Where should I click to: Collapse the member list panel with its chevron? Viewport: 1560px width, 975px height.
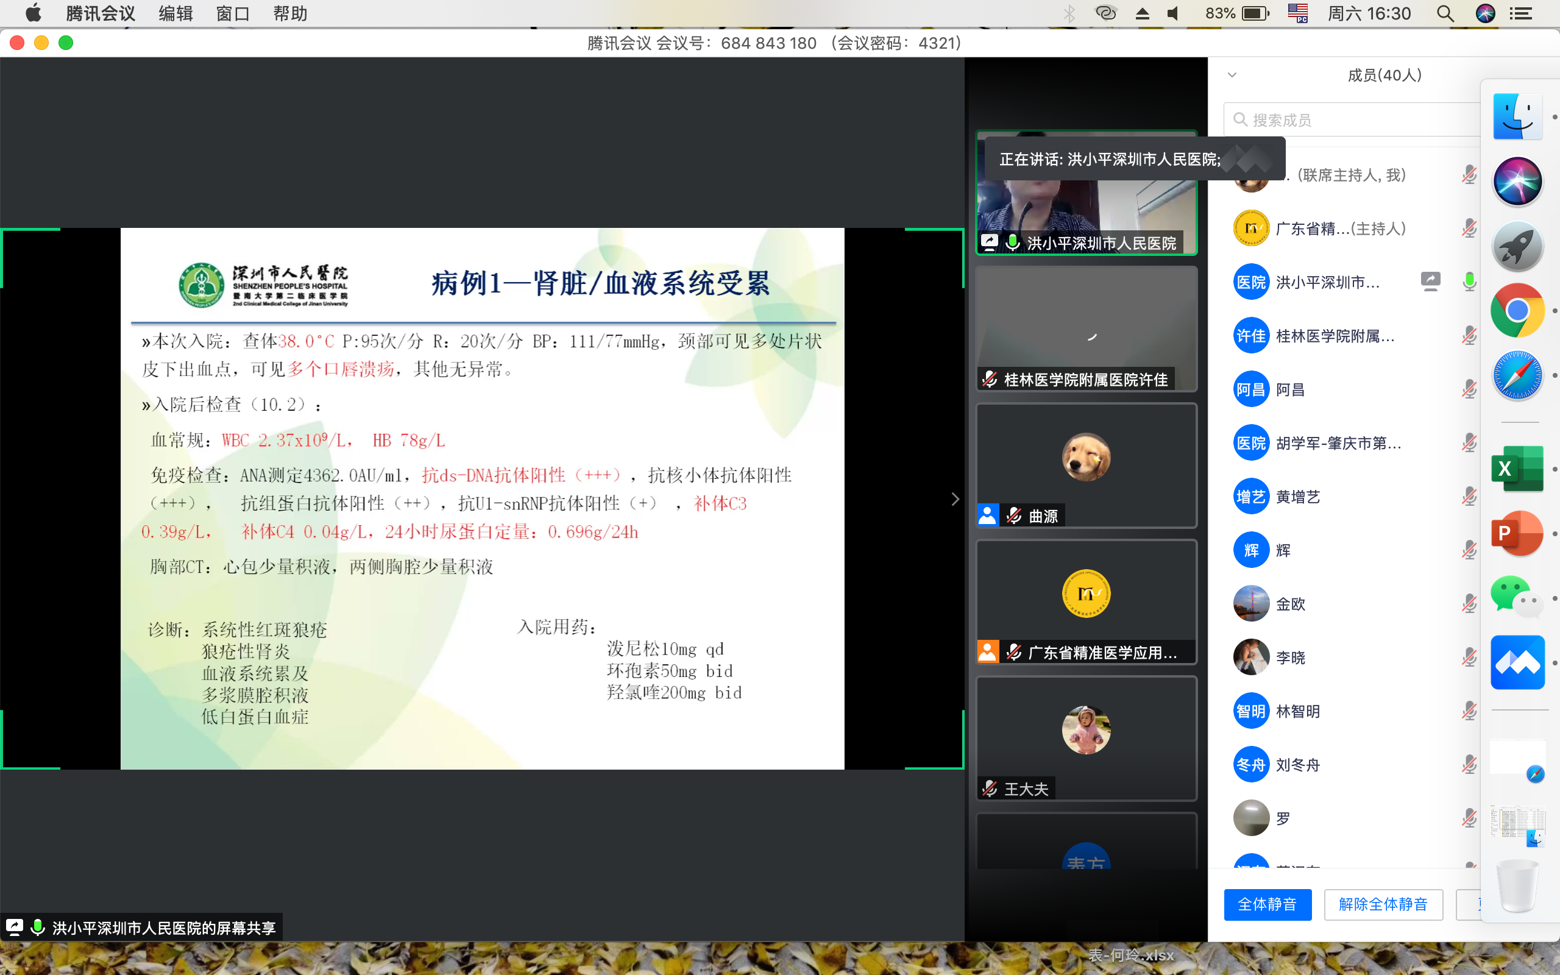(x=1233, y=75)
